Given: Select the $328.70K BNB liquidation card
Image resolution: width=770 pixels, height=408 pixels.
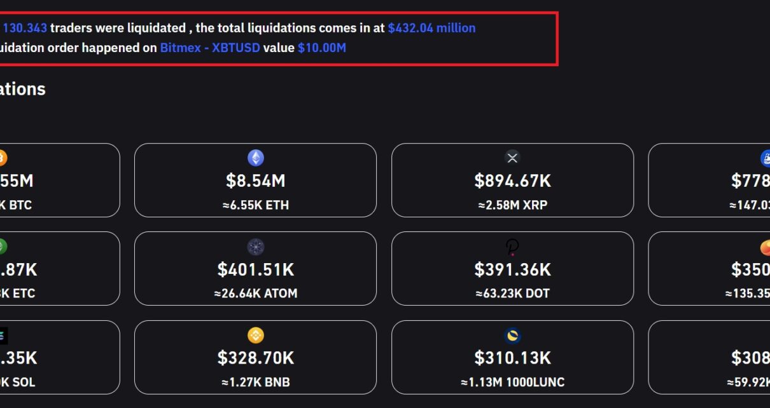Looking at the screenshot, I should [x=255, y=357].
